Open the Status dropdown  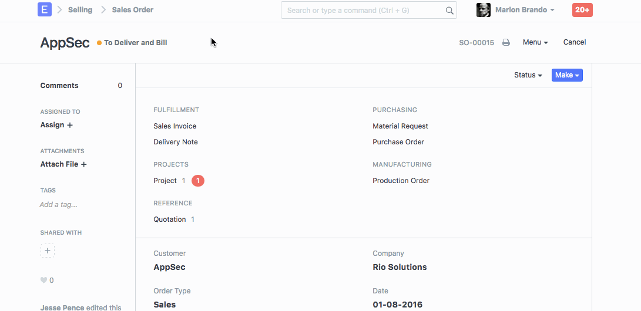528,75
